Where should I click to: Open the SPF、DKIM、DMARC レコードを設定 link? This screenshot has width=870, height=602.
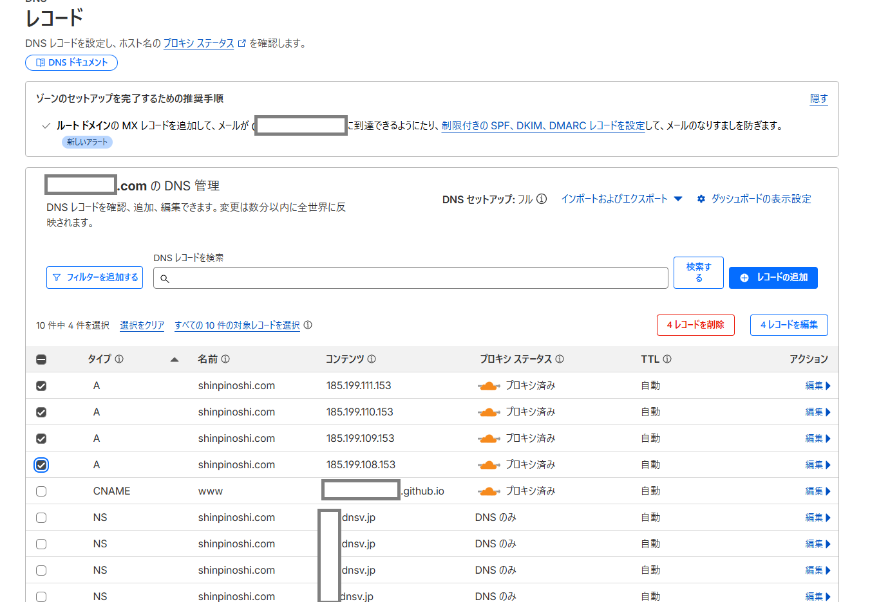[543, 125]
